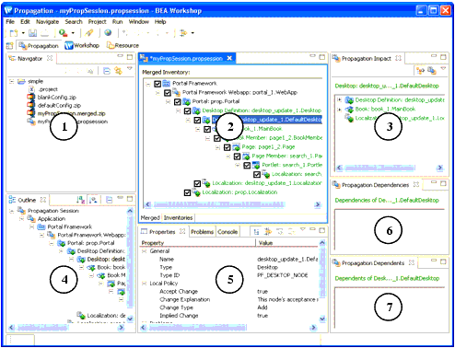The width and height of the screenshot is (455, 348).
Task: Switch to the Inventories tab
Action: [178, 217]
